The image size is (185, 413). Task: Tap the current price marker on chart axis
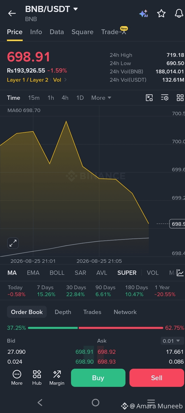click(177, 224)
